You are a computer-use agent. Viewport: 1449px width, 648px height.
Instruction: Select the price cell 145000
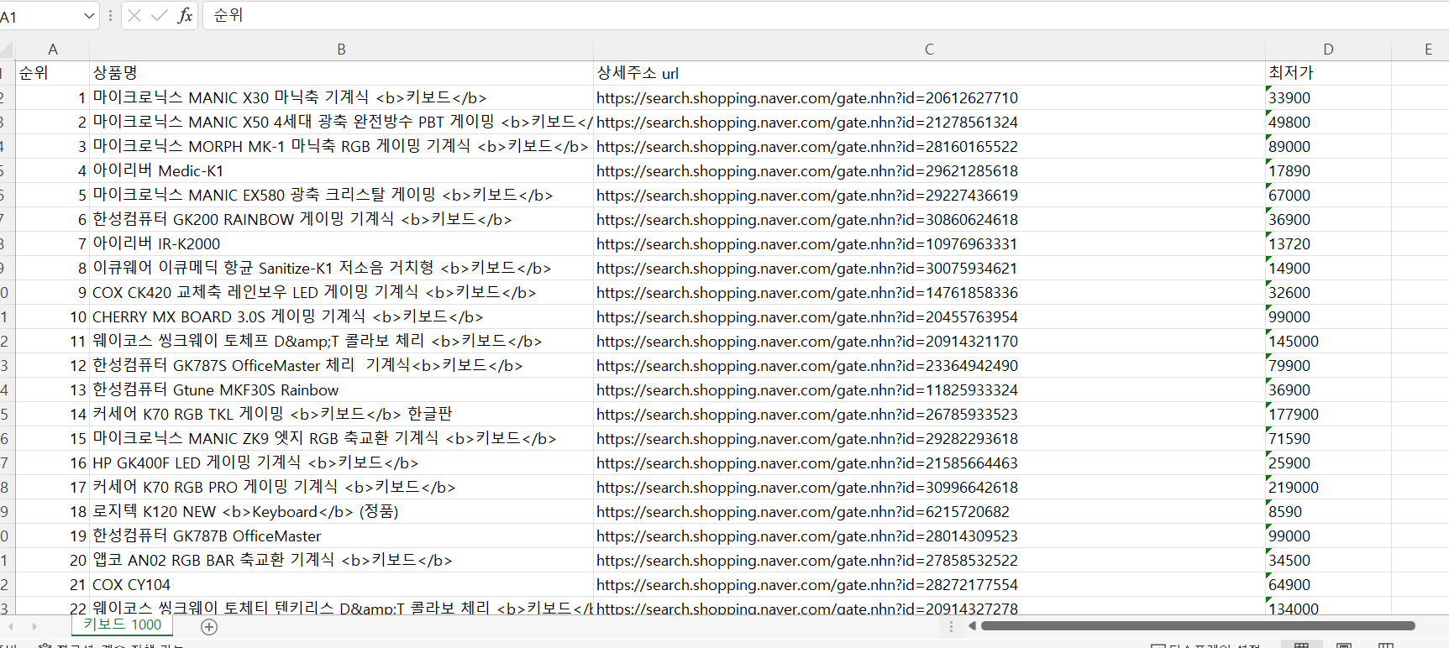coord(1328,341)
